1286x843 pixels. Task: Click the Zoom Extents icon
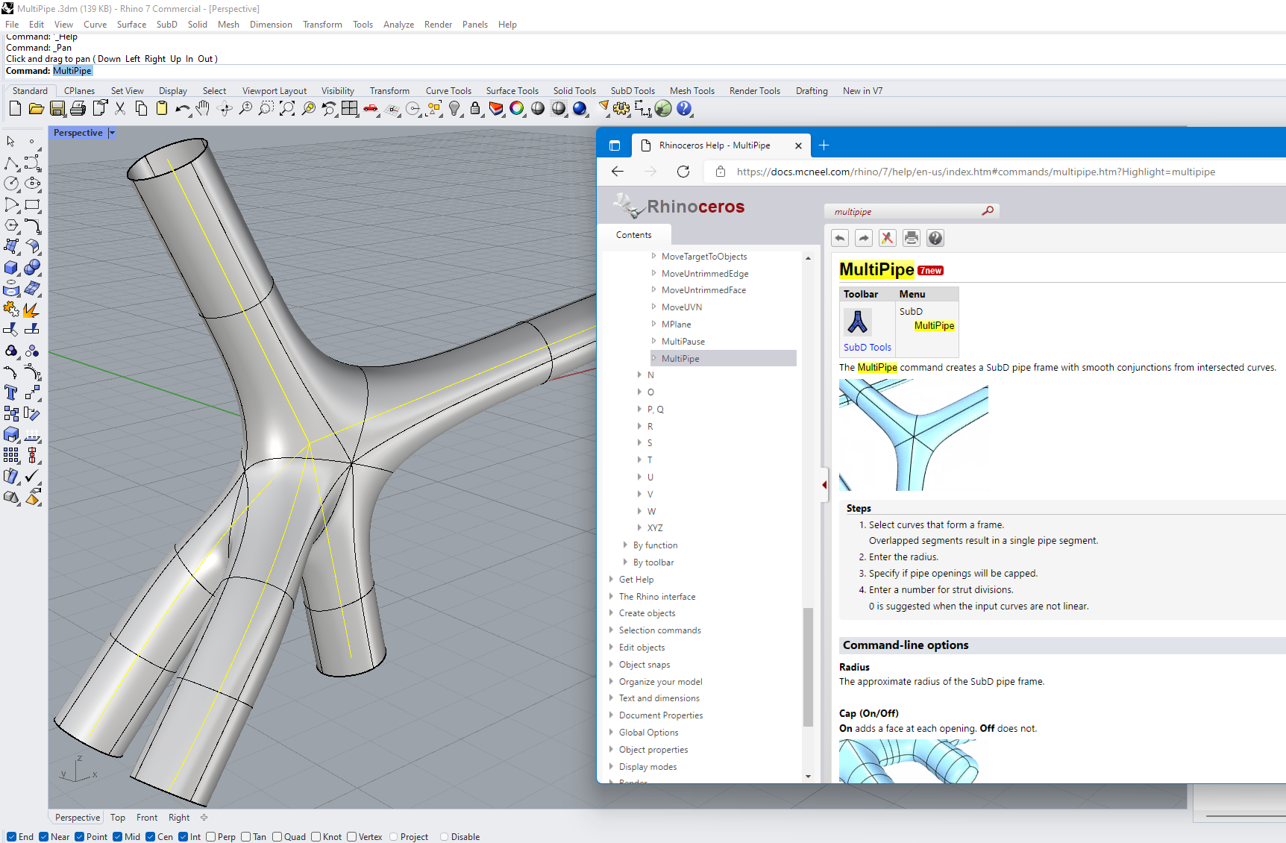(287, 109)
